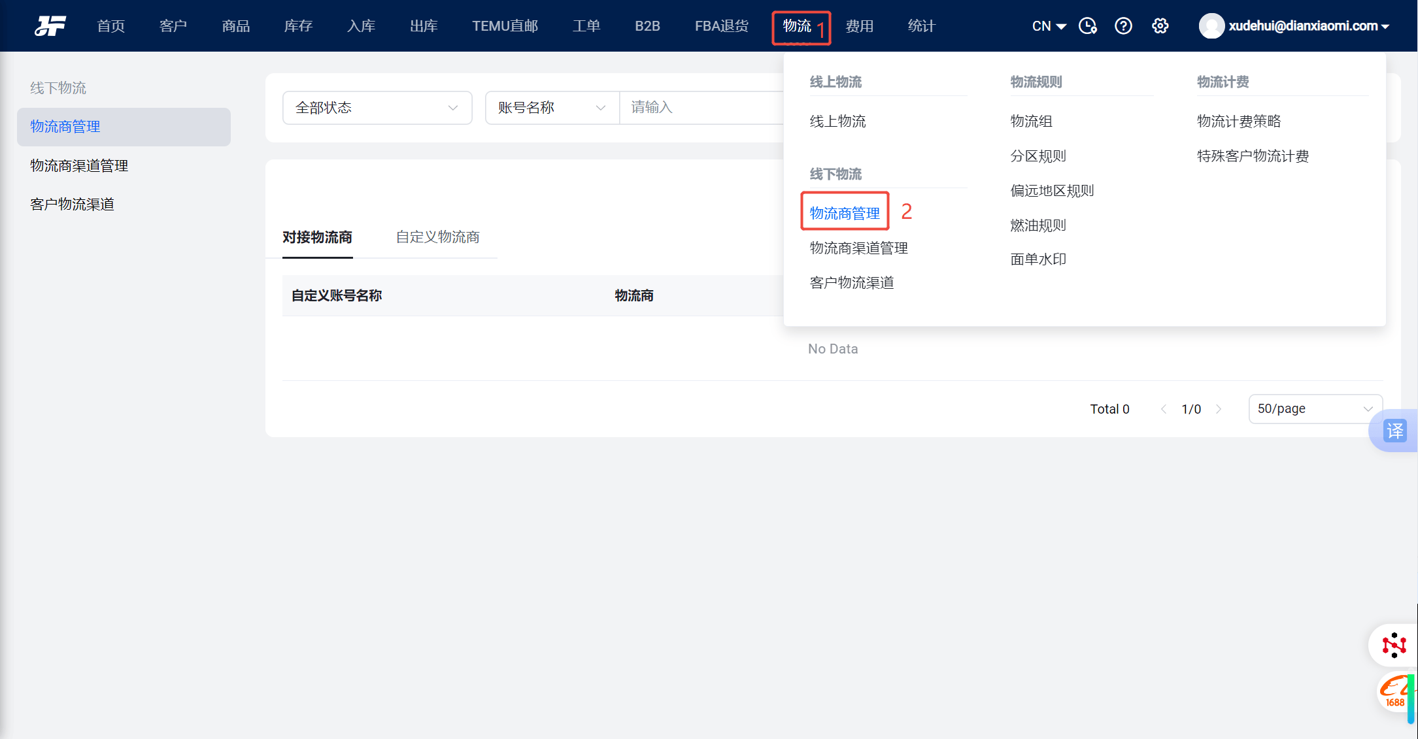Expand the CN language dropdown

click(1049, 25)
